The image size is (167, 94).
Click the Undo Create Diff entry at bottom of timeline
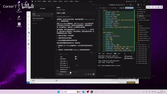coord(142,63)
